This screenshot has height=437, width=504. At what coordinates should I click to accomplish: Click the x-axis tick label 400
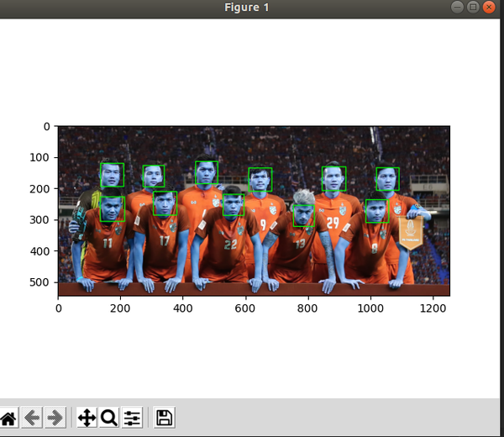(183, 308)
